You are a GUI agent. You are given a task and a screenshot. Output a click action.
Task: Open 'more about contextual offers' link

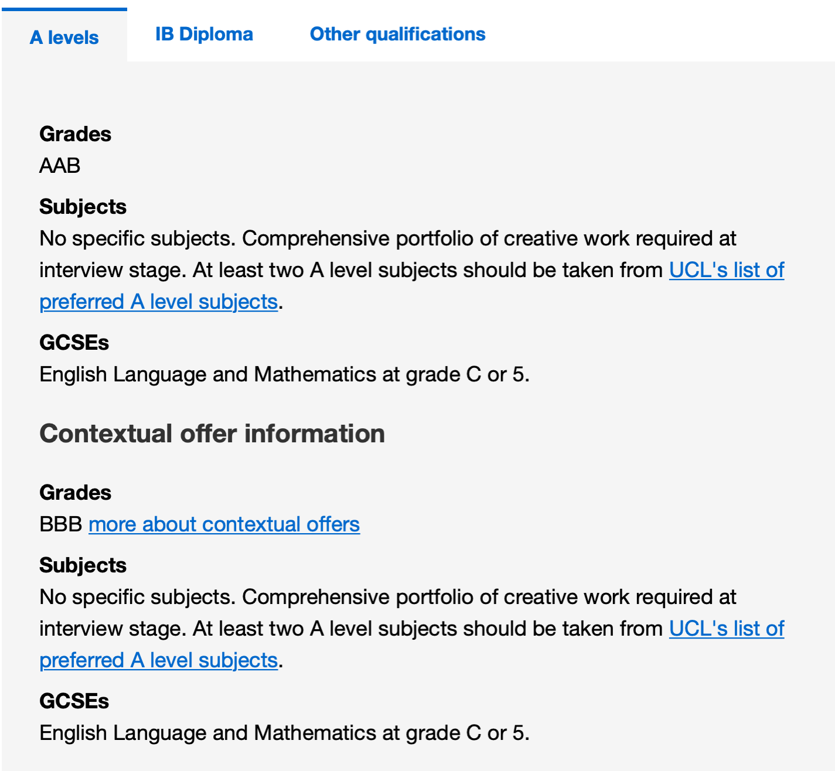coord(224,524)
